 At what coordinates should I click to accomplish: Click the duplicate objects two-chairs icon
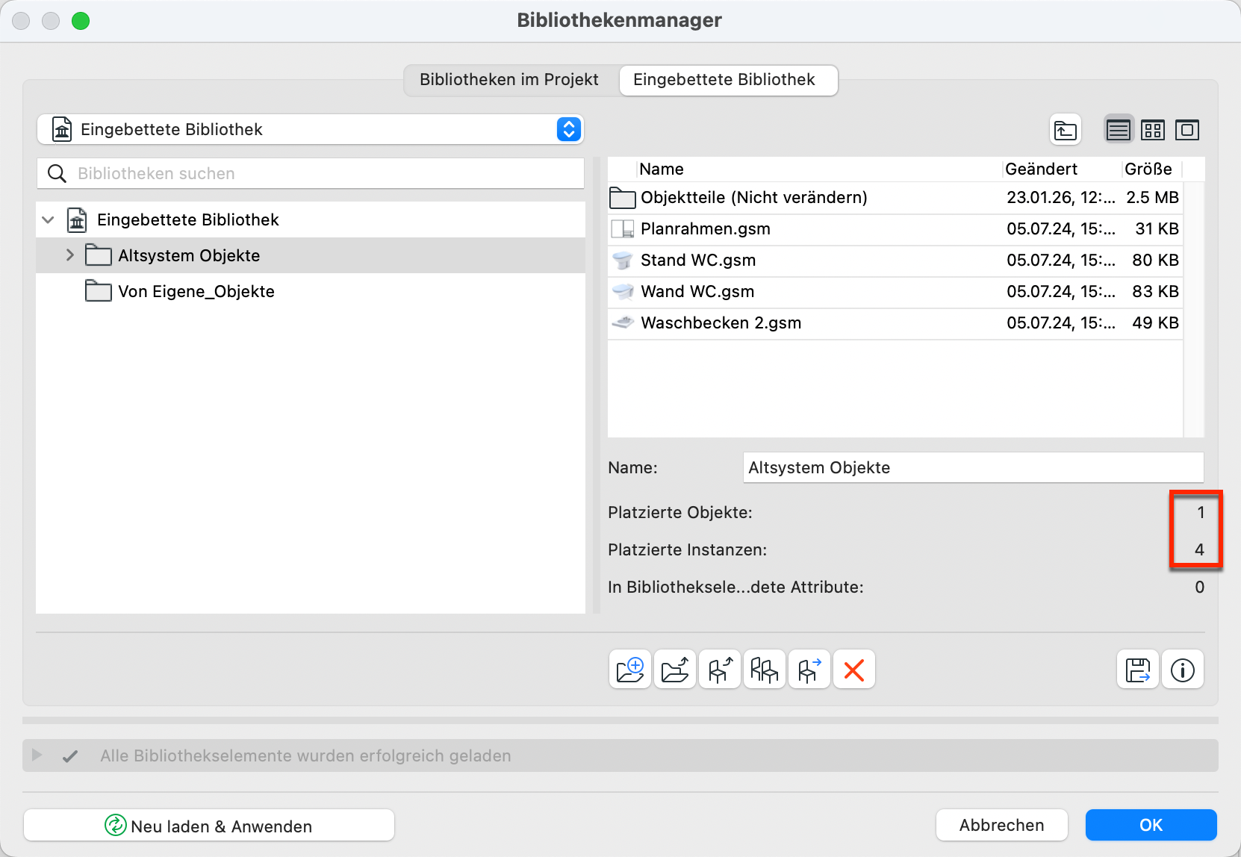click(x=765, y=670)
